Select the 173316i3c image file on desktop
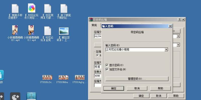The image size is (201, 100). pos(47,78)
